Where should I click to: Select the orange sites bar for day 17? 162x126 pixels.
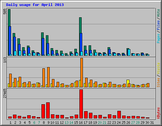pos(86,83)
